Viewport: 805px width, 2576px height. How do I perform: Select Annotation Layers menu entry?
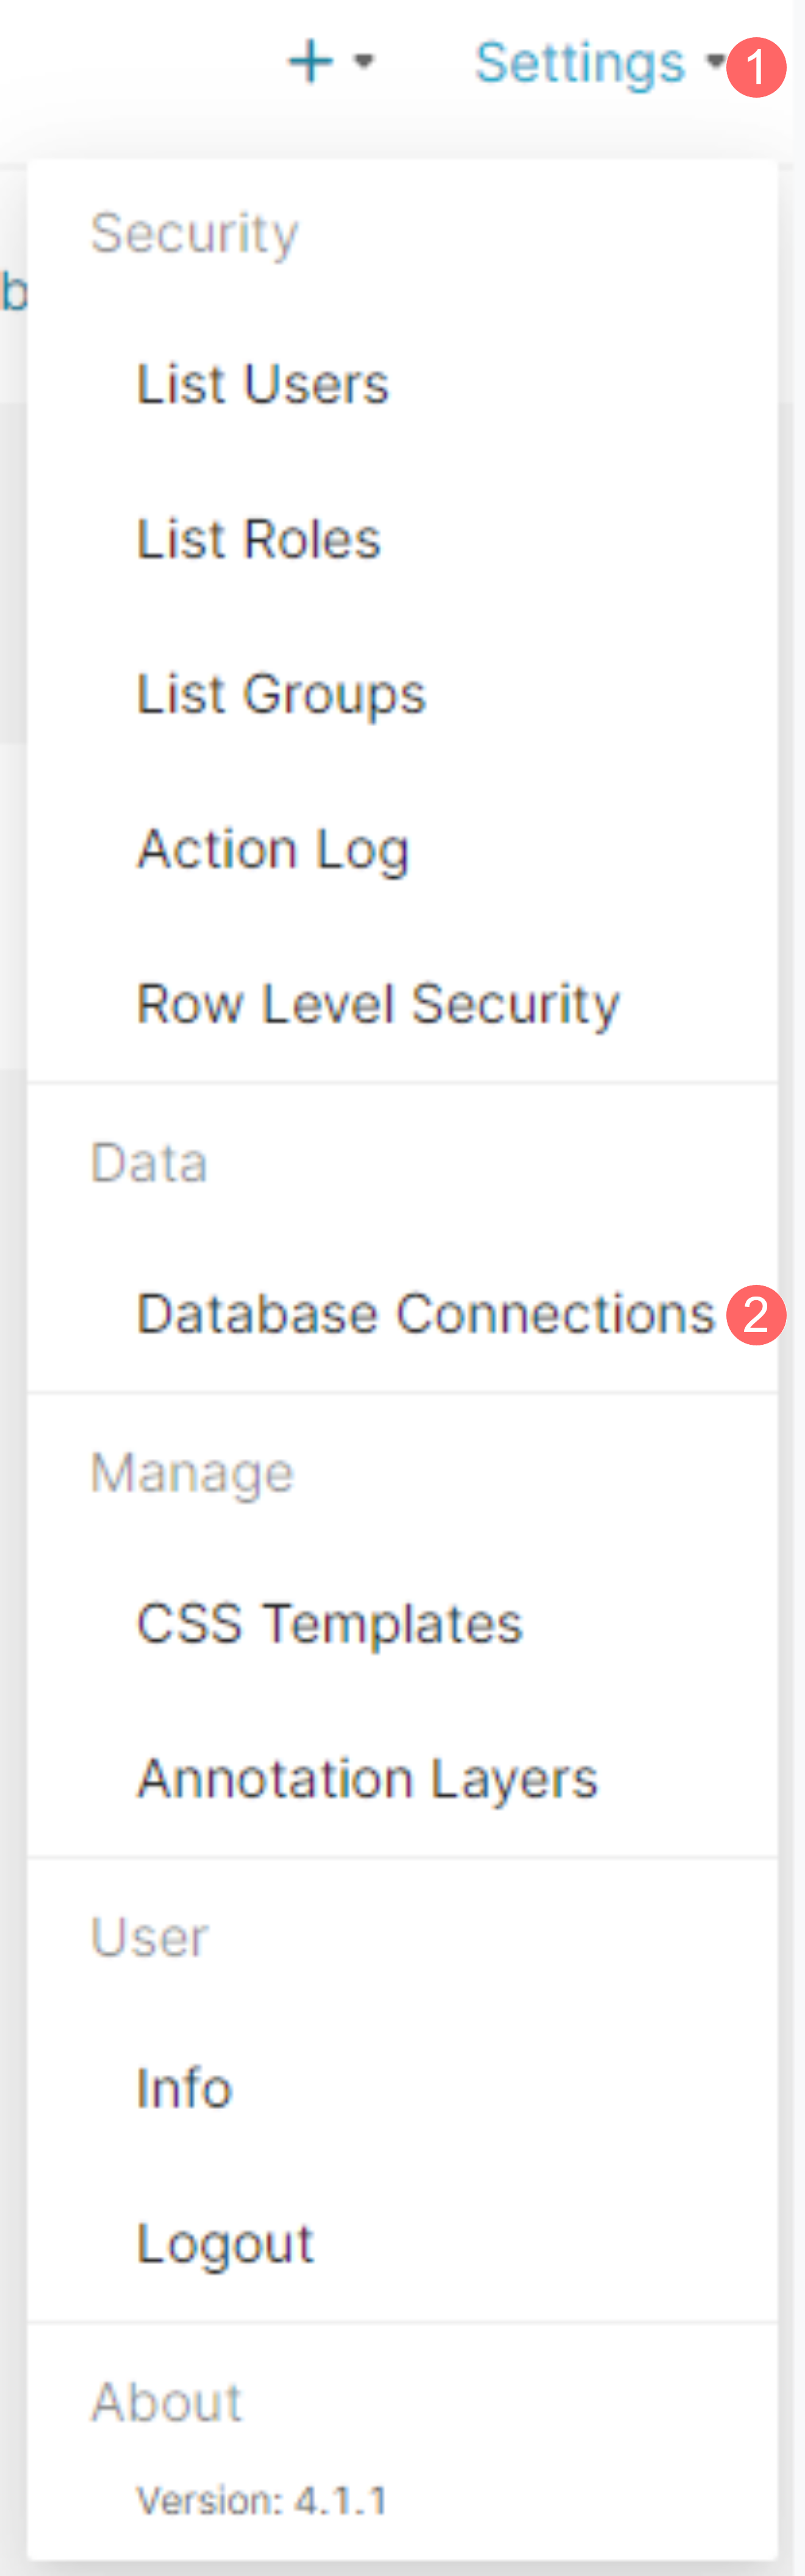368,1778
